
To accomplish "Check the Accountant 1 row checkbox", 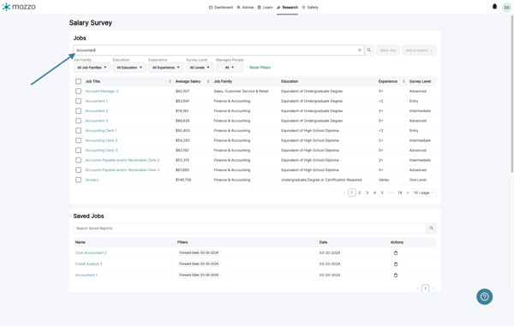I will click(x=78, y=101).
